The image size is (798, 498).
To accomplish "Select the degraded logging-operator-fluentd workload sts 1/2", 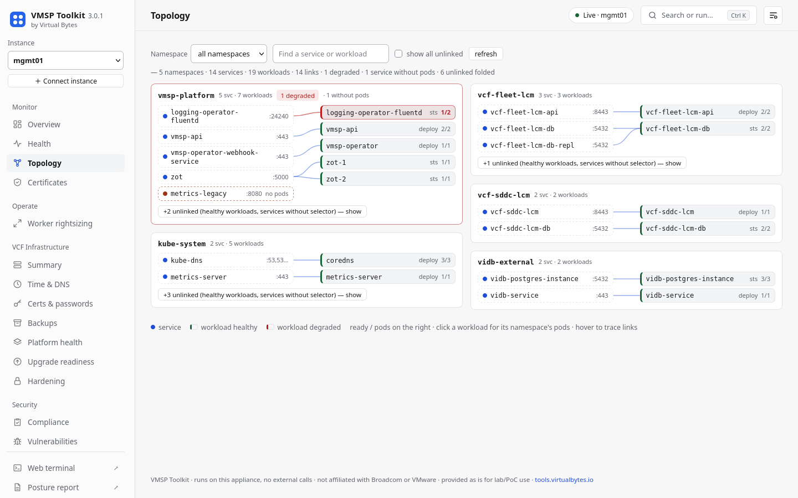I will [x=388, y=112].
